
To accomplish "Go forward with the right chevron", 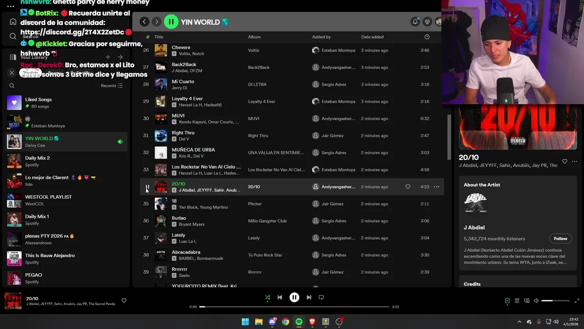I will point(156,21).
